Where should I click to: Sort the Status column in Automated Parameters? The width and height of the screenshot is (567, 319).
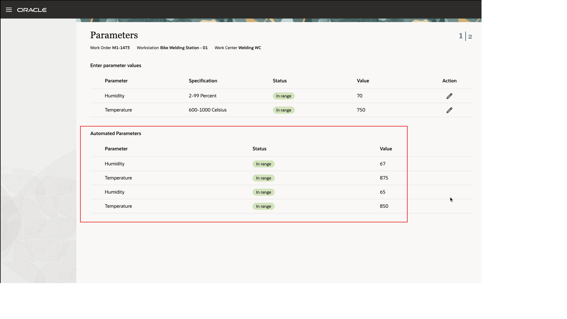pyautogui.click(x=259, y=149)
